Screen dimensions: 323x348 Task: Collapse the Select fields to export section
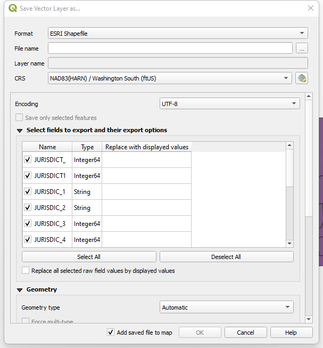(x=20, y=130)
